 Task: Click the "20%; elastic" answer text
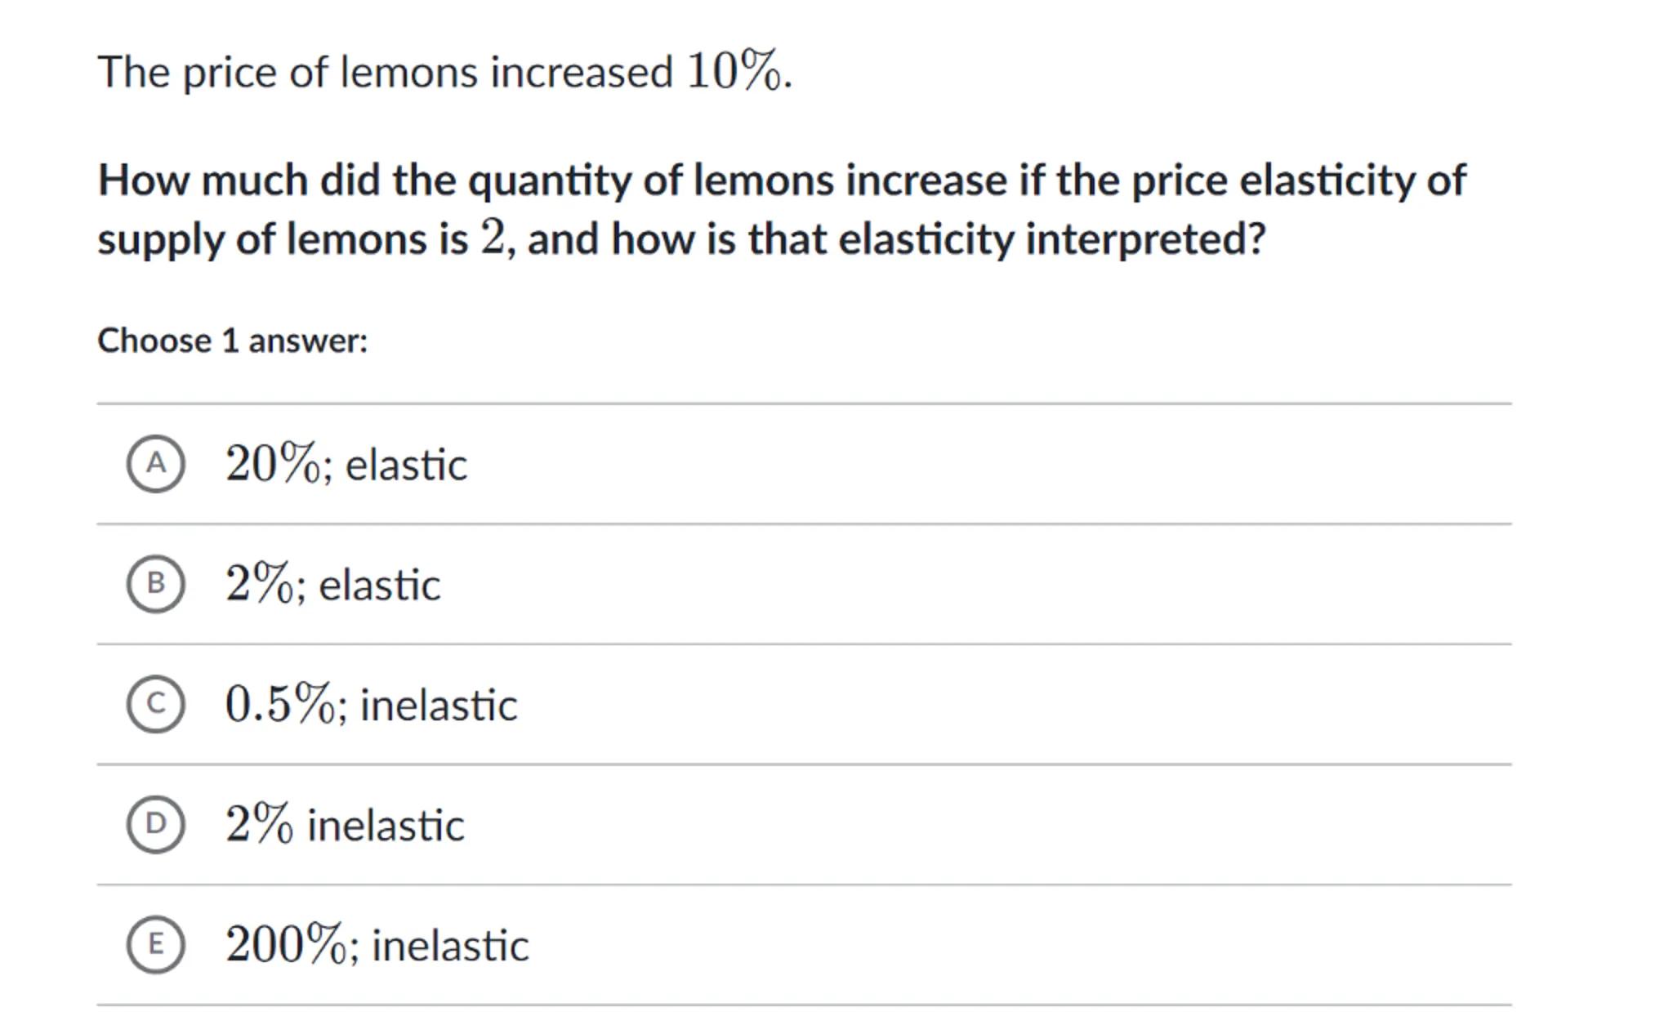pyautogui.click(x=346, y=465)
